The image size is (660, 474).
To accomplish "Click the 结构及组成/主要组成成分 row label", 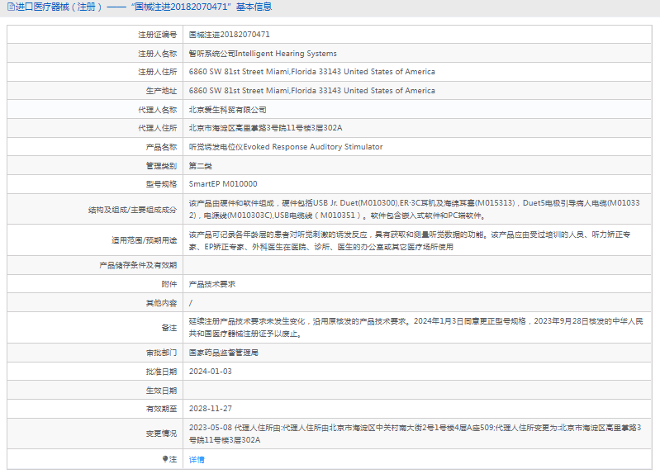I will (x=132, y=210).
